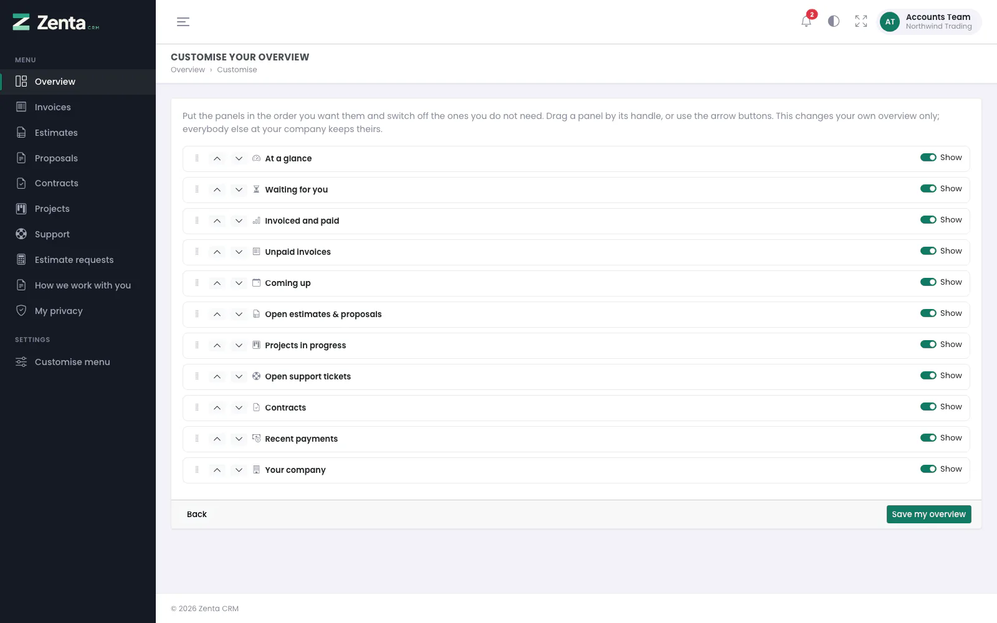Disable Show for Invoiced and paid
The height and width of the screenshot is (623, 997).
(x=928, y=220)
